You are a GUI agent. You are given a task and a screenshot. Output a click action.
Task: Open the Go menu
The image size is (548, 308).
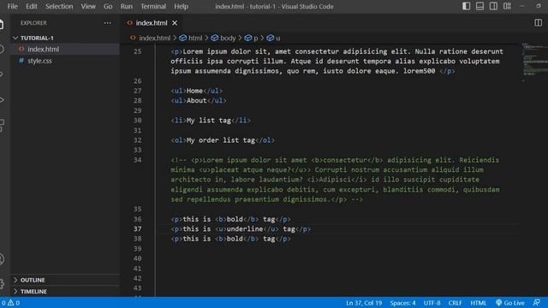[x=108, y=6]
